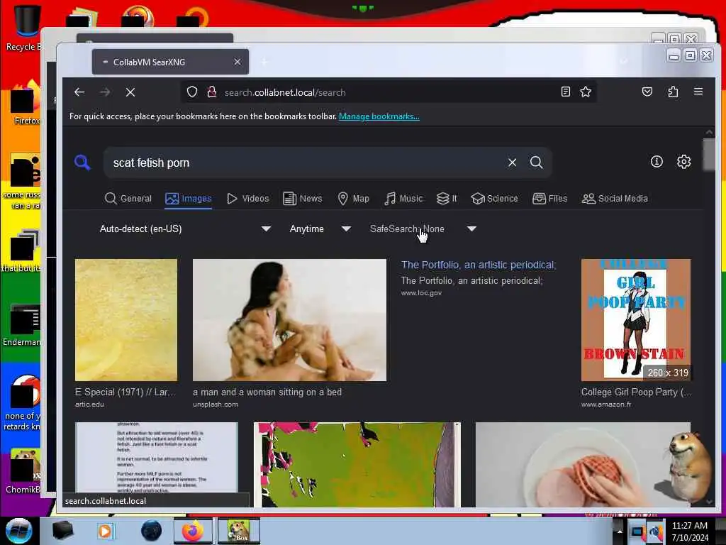Viewport: 726px width, 545px height.
Task: Open the Brown Stain book cover thumbnail
Action: click(x=636, y=320)
